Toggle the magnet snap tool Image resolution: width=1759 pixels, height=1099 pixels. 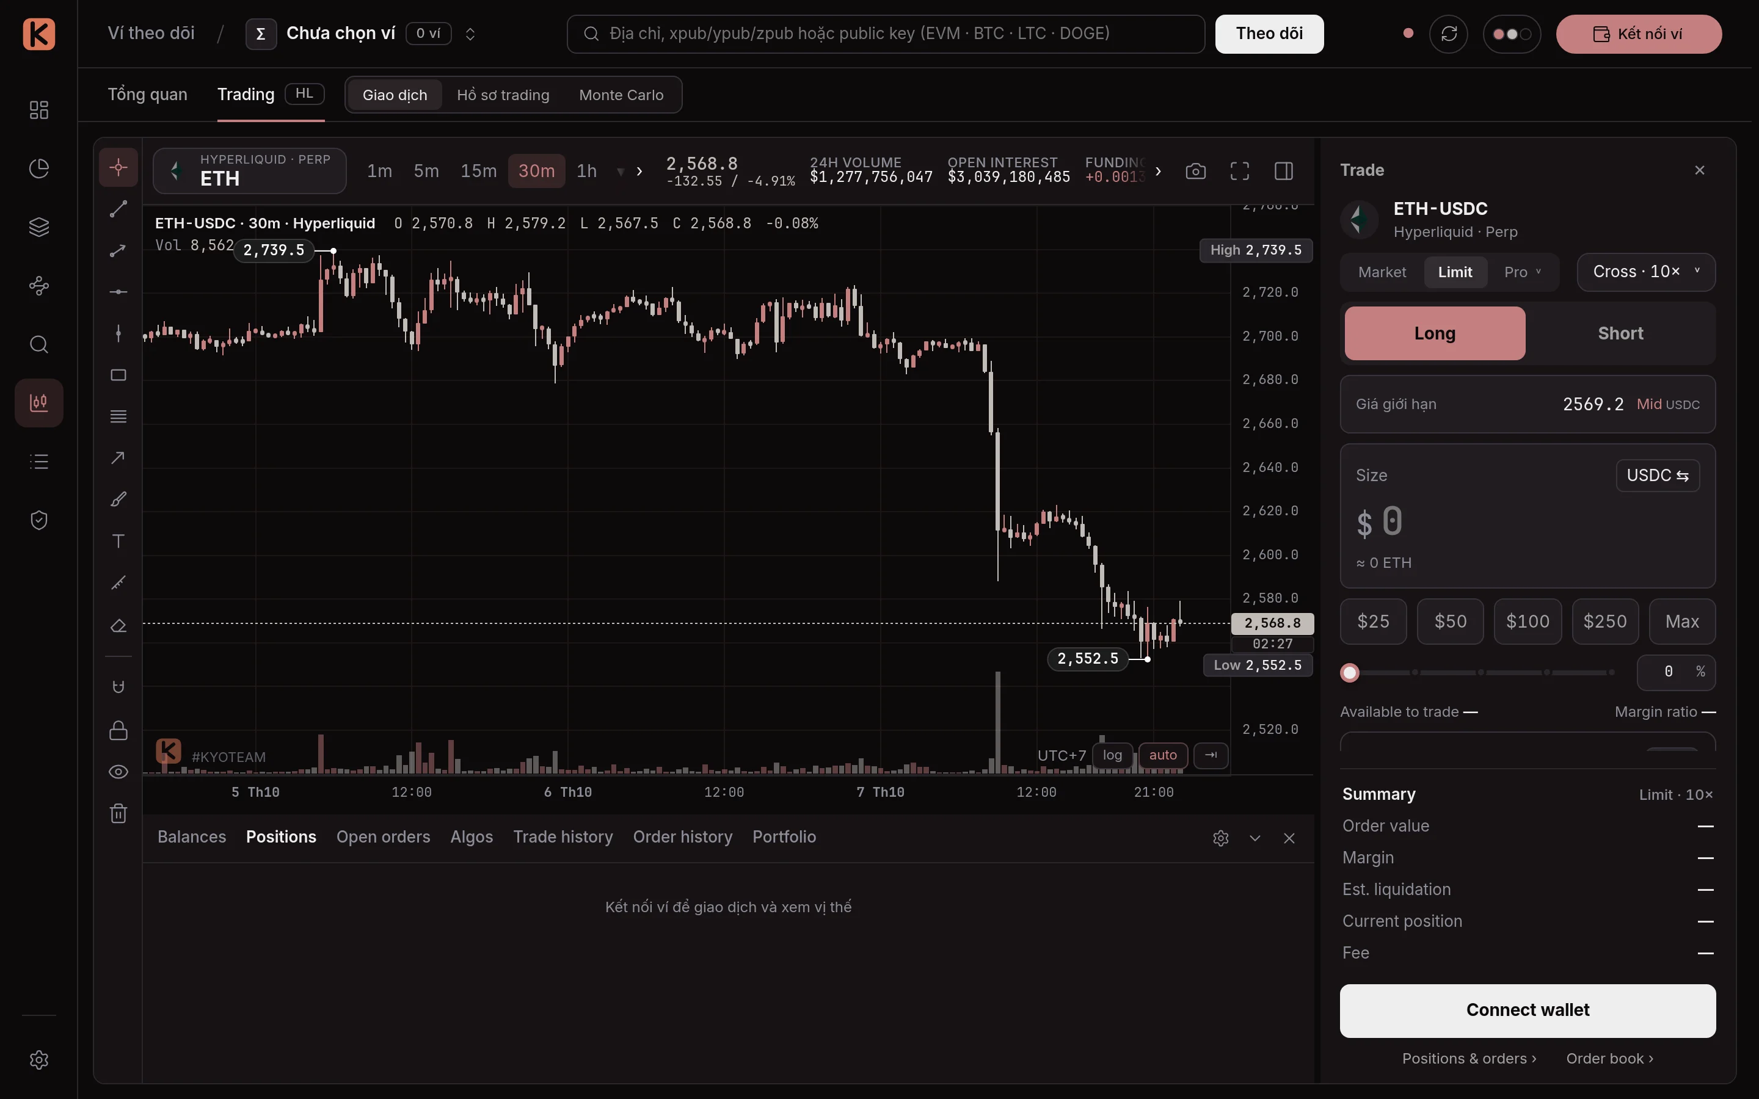click(x=118, y=687)
